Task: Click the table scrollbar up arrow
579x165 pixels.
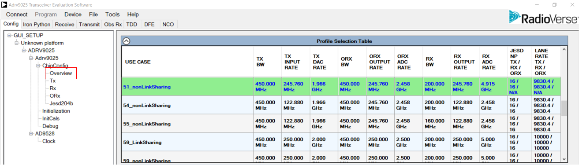Action: pyautogui.click(x=564, y=49)
